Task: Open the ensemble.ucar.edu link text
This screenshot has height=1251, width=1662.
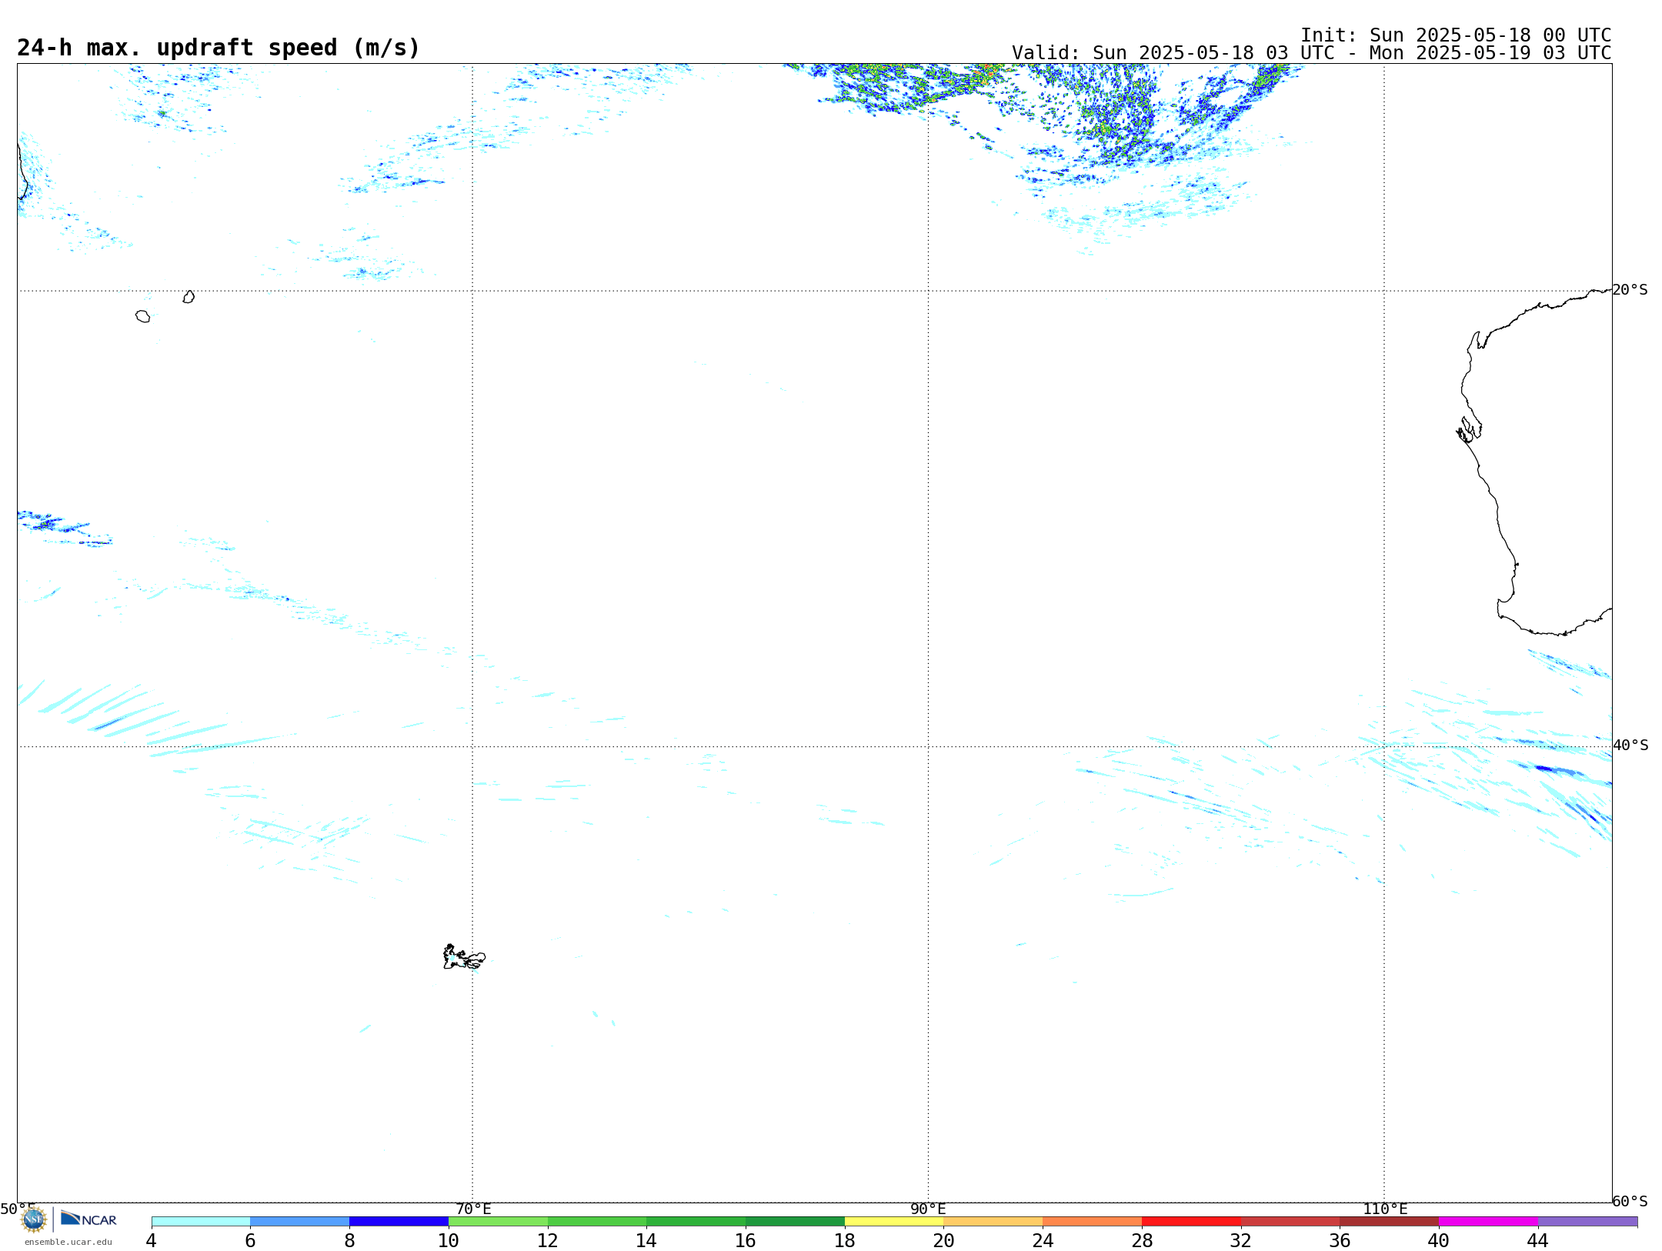Action: [68, 1242]
